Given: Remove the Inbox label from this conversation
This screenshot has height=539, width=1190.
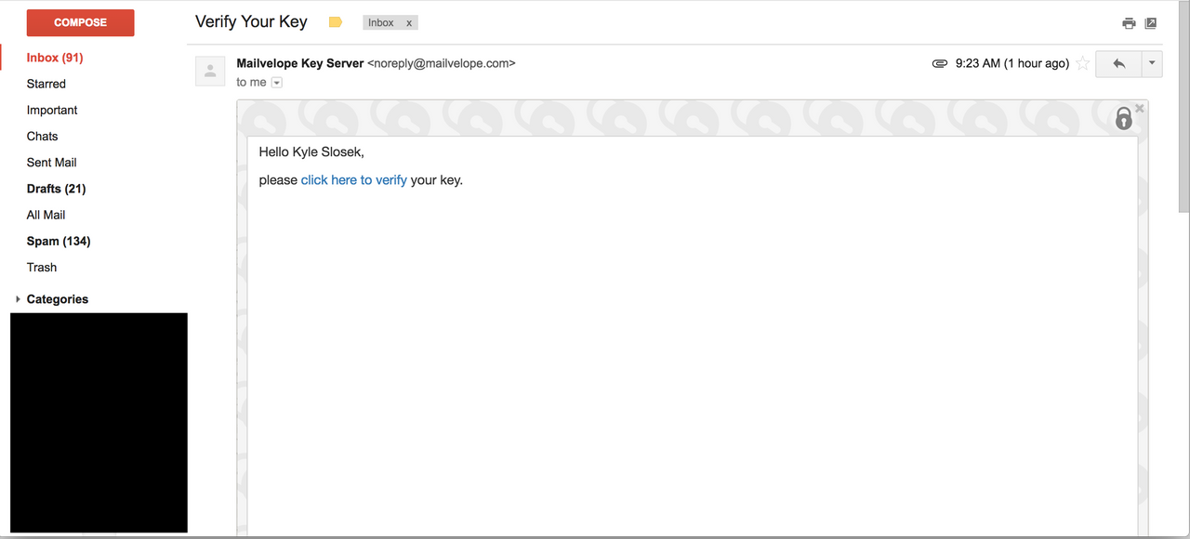Looking at the screenshot, I should coord(408,22).
